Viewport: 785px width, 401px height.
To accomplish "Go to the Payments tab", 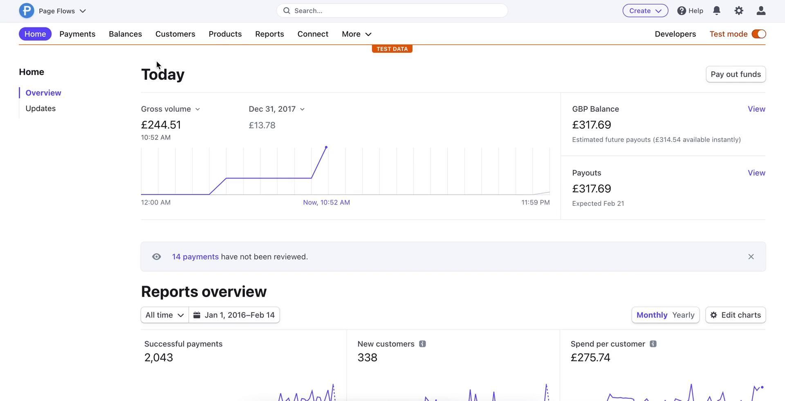I will tap(77, 34).
